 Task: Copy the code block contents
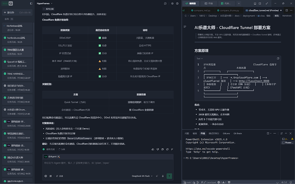(278, 58)
